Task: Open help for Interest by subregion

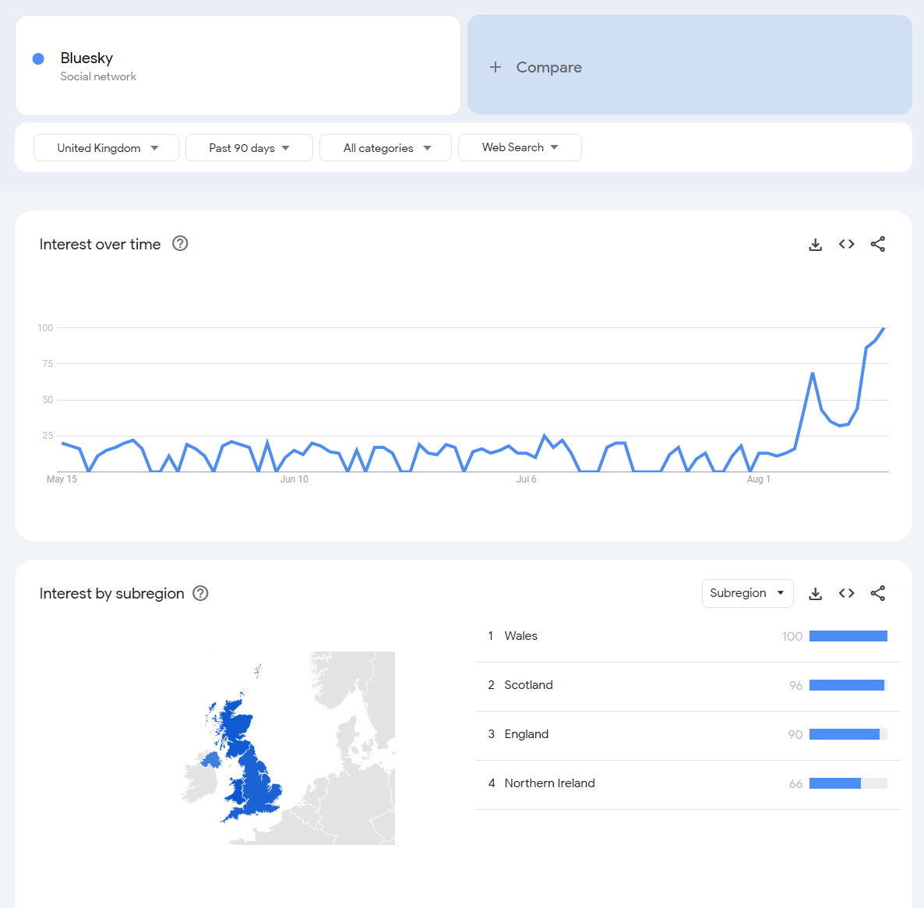Action: pos(200,593)
